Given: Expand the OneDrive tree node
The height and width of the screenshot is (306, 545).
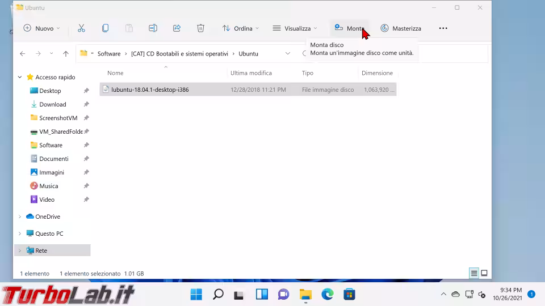Looking at the screenshot, I should click(20, 216).
